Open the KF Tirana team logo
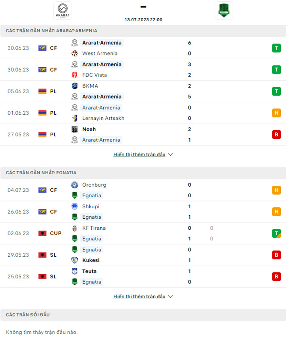The height and width of the screenshot is (341, 288). [x=75, y=228]
